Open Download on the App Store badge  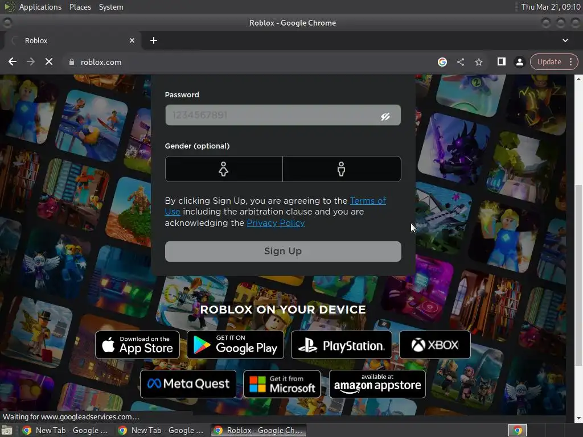click(138, 345)
